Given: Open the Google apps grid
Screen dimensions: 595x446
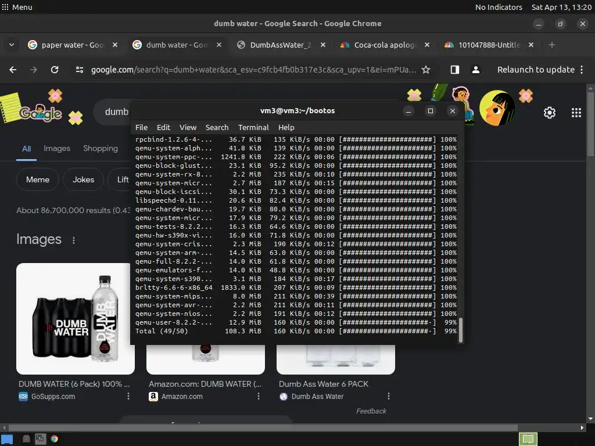Looking at the screenshot, I should coord(576,113).
